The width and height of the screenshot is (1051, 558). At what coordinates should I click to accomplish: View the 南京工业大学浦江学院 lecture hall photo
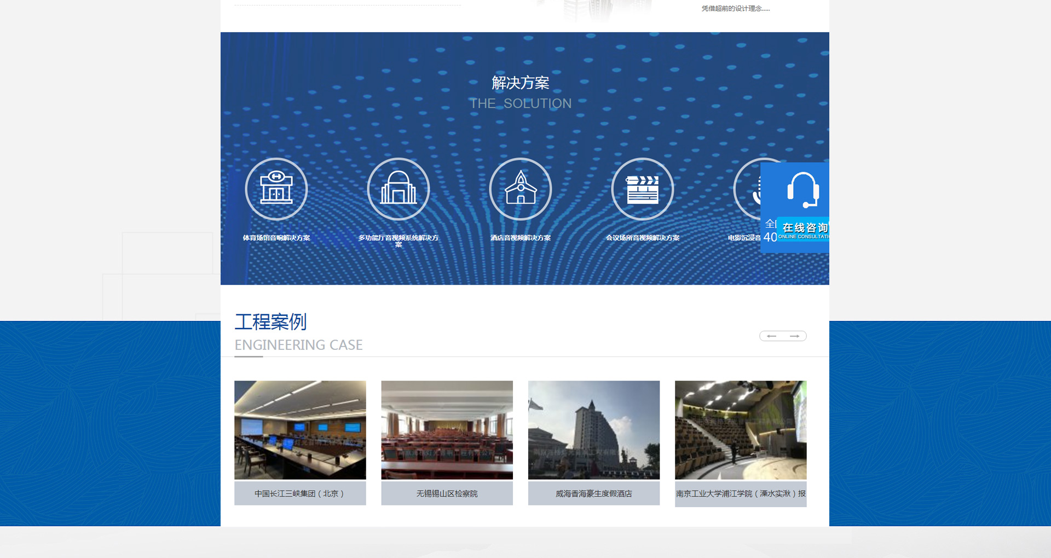click(x=740, y=430)
